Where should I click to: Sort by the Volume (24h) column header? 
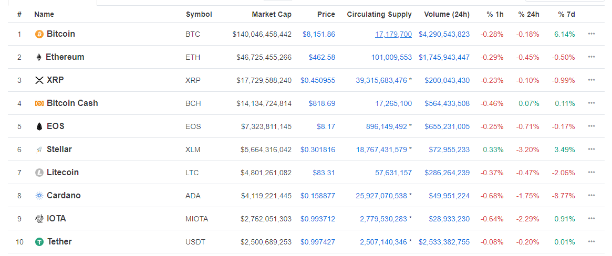(447, 14)
